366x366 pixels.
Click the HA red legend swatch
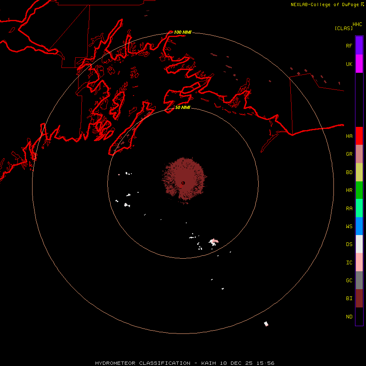tap(359, 136)
